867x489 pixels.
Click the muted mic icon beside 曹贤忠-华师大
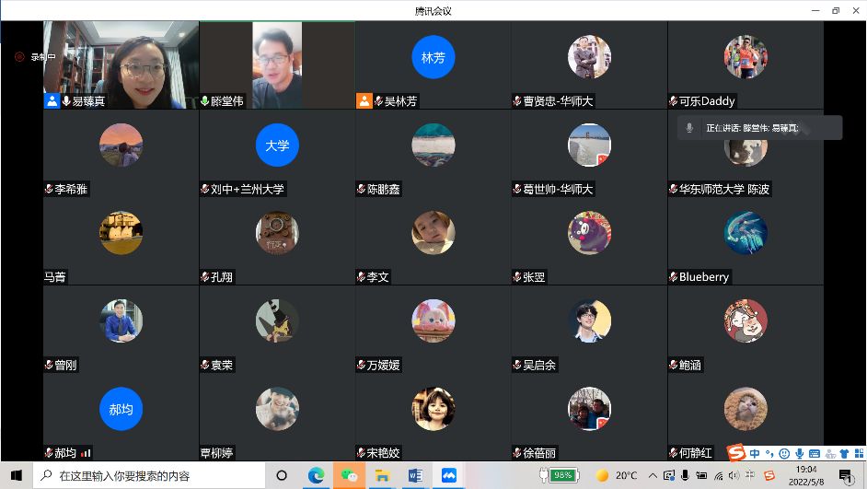pyautogui.click(x=517, y=101)
